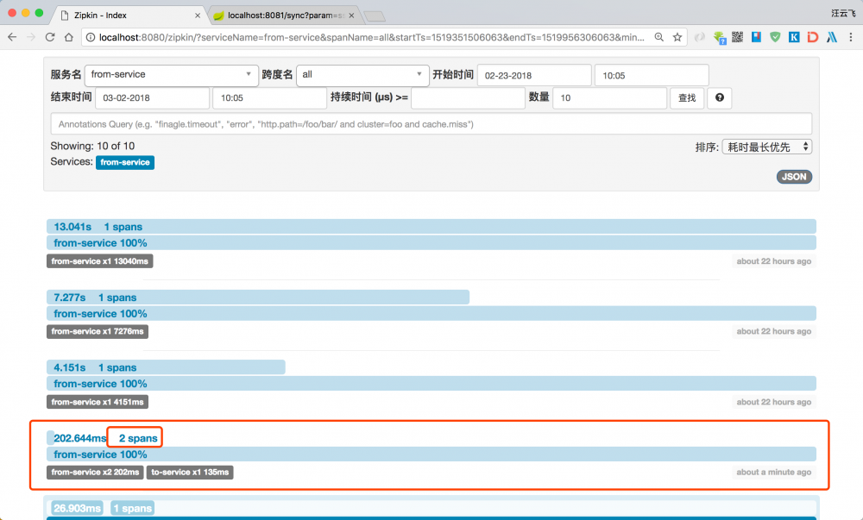The height and width of the screenshot is (520, 863).
Task: Click the orange D extension icon
Action: pyautogui.click(x=813, y=37)
